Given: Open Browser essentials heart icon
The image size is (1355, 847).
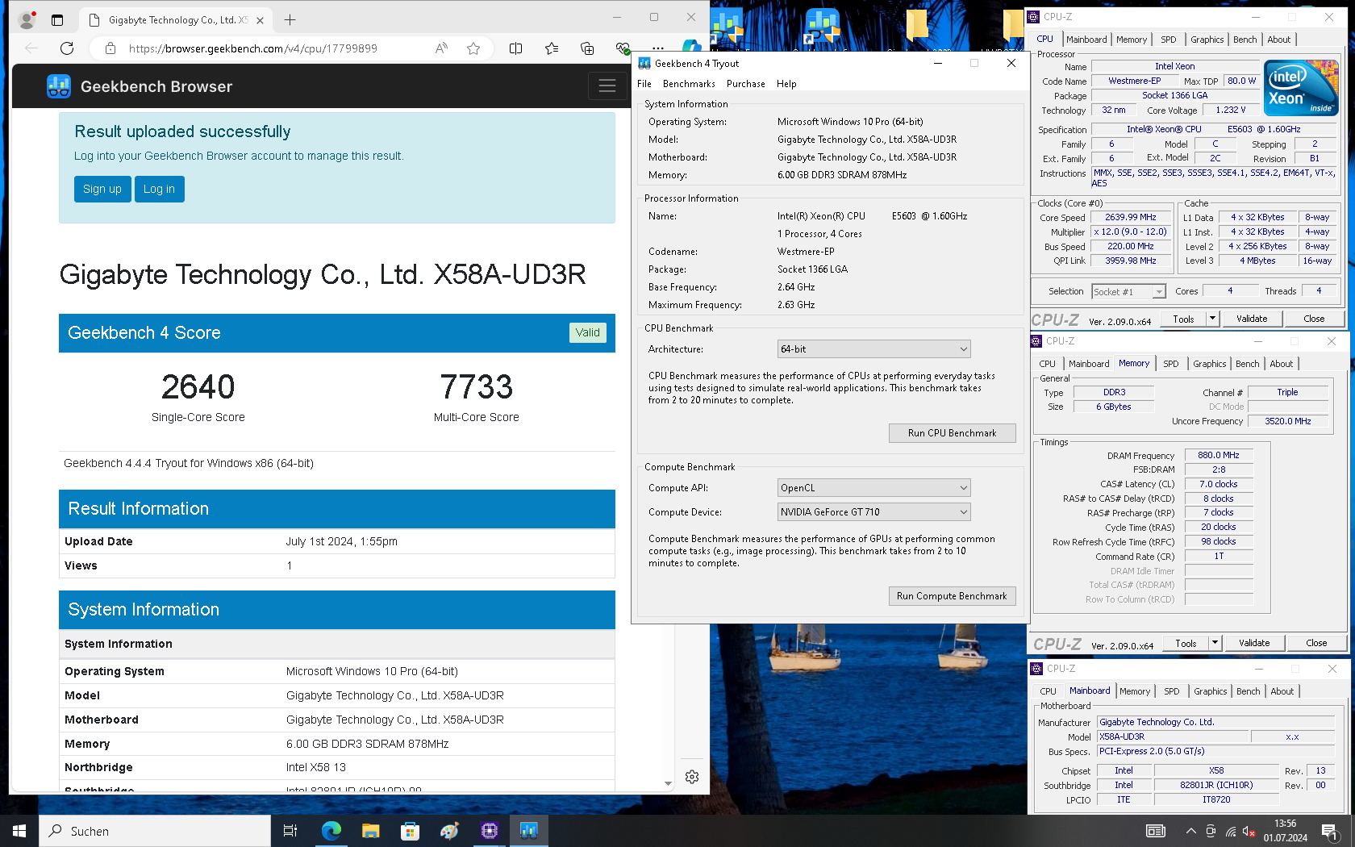Looking at the screenshot, I should (x=622, y=48).
